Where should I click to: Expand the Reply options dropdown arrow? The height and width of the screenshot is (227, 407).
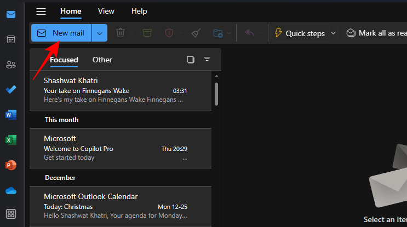click(261, 33)
